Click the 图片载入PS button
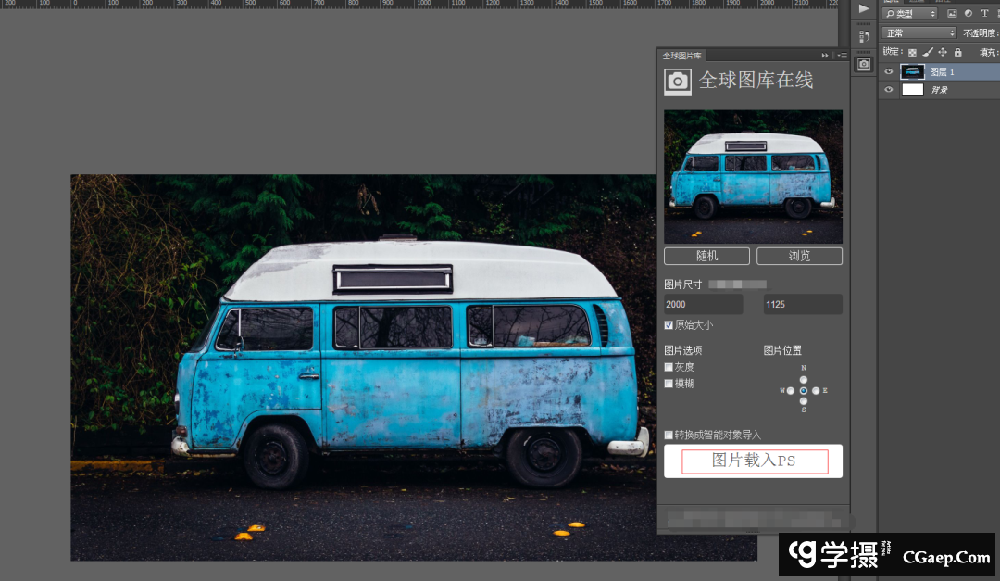 pos(754,461)
